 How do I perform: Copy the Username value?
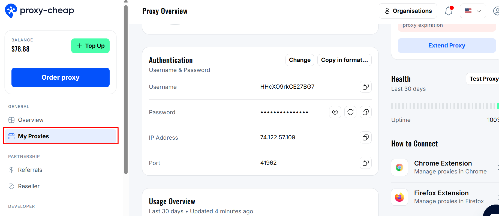365,87
